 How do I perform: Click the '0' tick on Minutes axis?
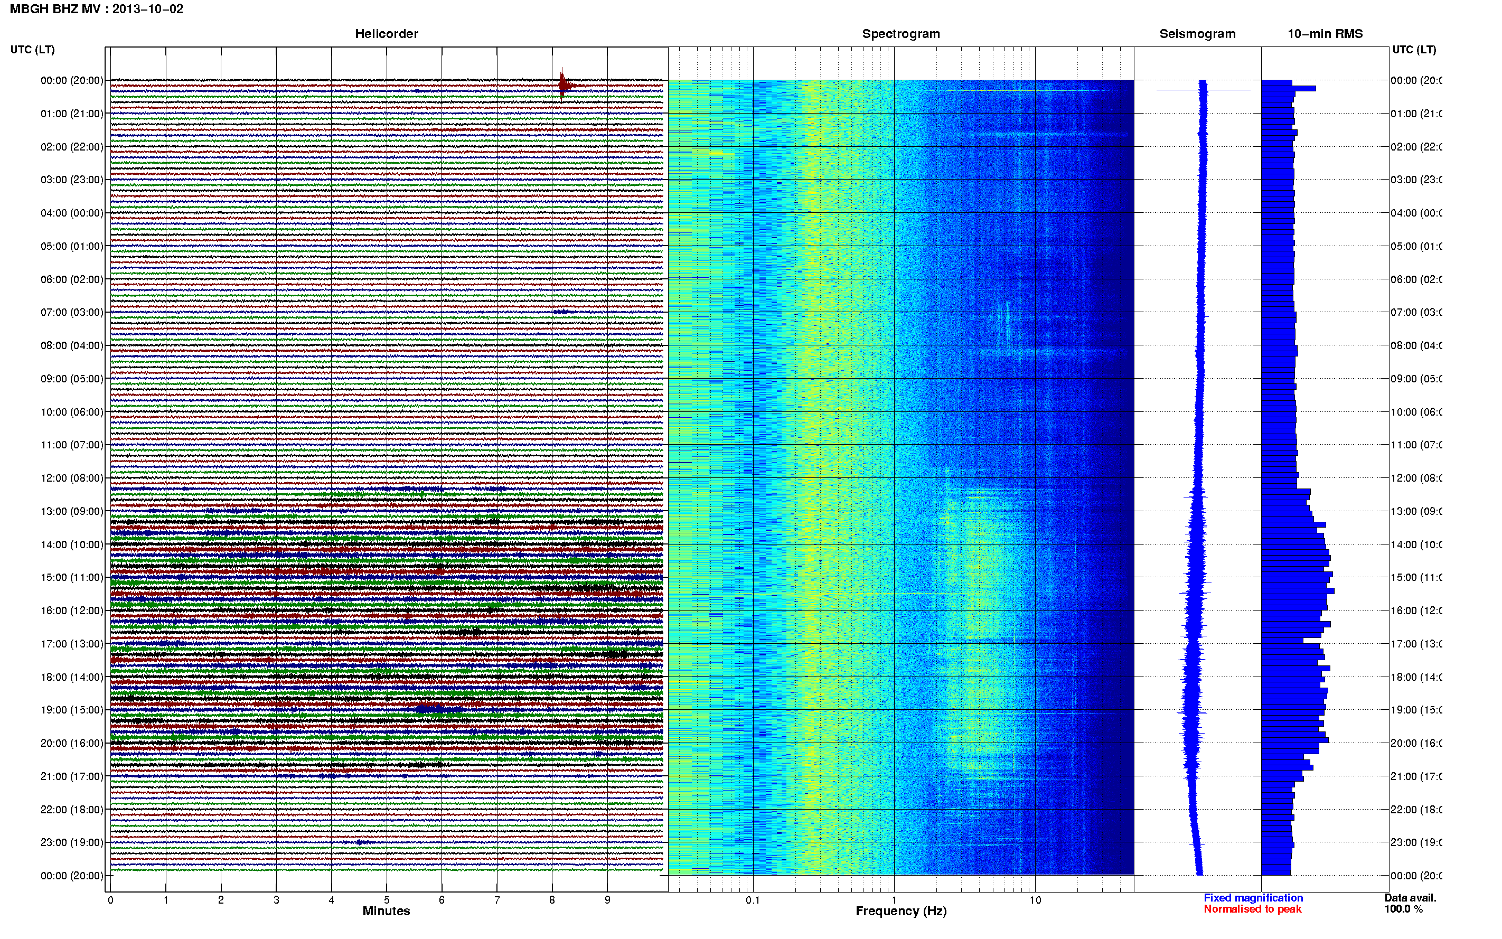coord(110,900)
